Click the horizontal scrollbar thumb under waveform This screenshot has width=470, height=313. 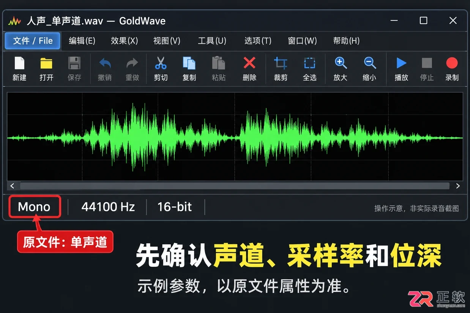[x=235, y=186]
